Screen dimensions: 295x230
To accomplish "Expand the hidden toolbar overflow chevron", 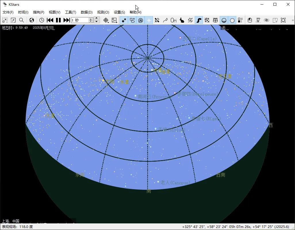I will (292, 20).
